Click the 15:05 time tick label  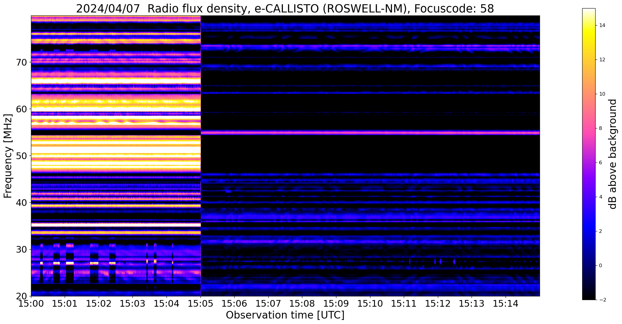coord(201,303)
